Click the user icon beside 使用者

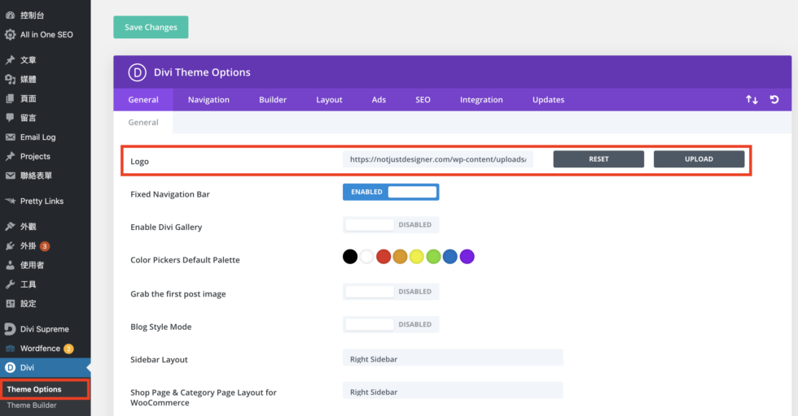click(x=10, y=265)
